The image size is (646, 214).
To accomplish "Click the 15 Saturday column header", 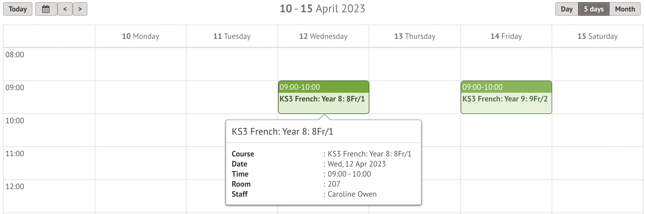I will coord(597,36).
